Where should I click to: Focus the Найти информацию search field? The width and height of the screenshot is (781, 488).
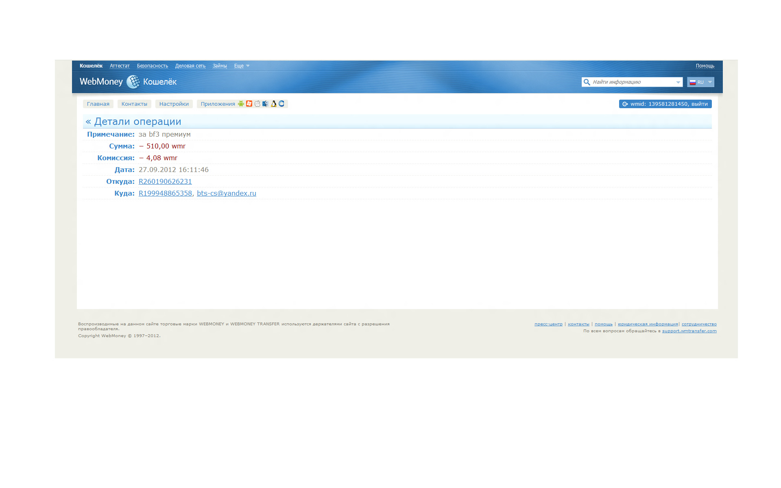tap(633, 82)
